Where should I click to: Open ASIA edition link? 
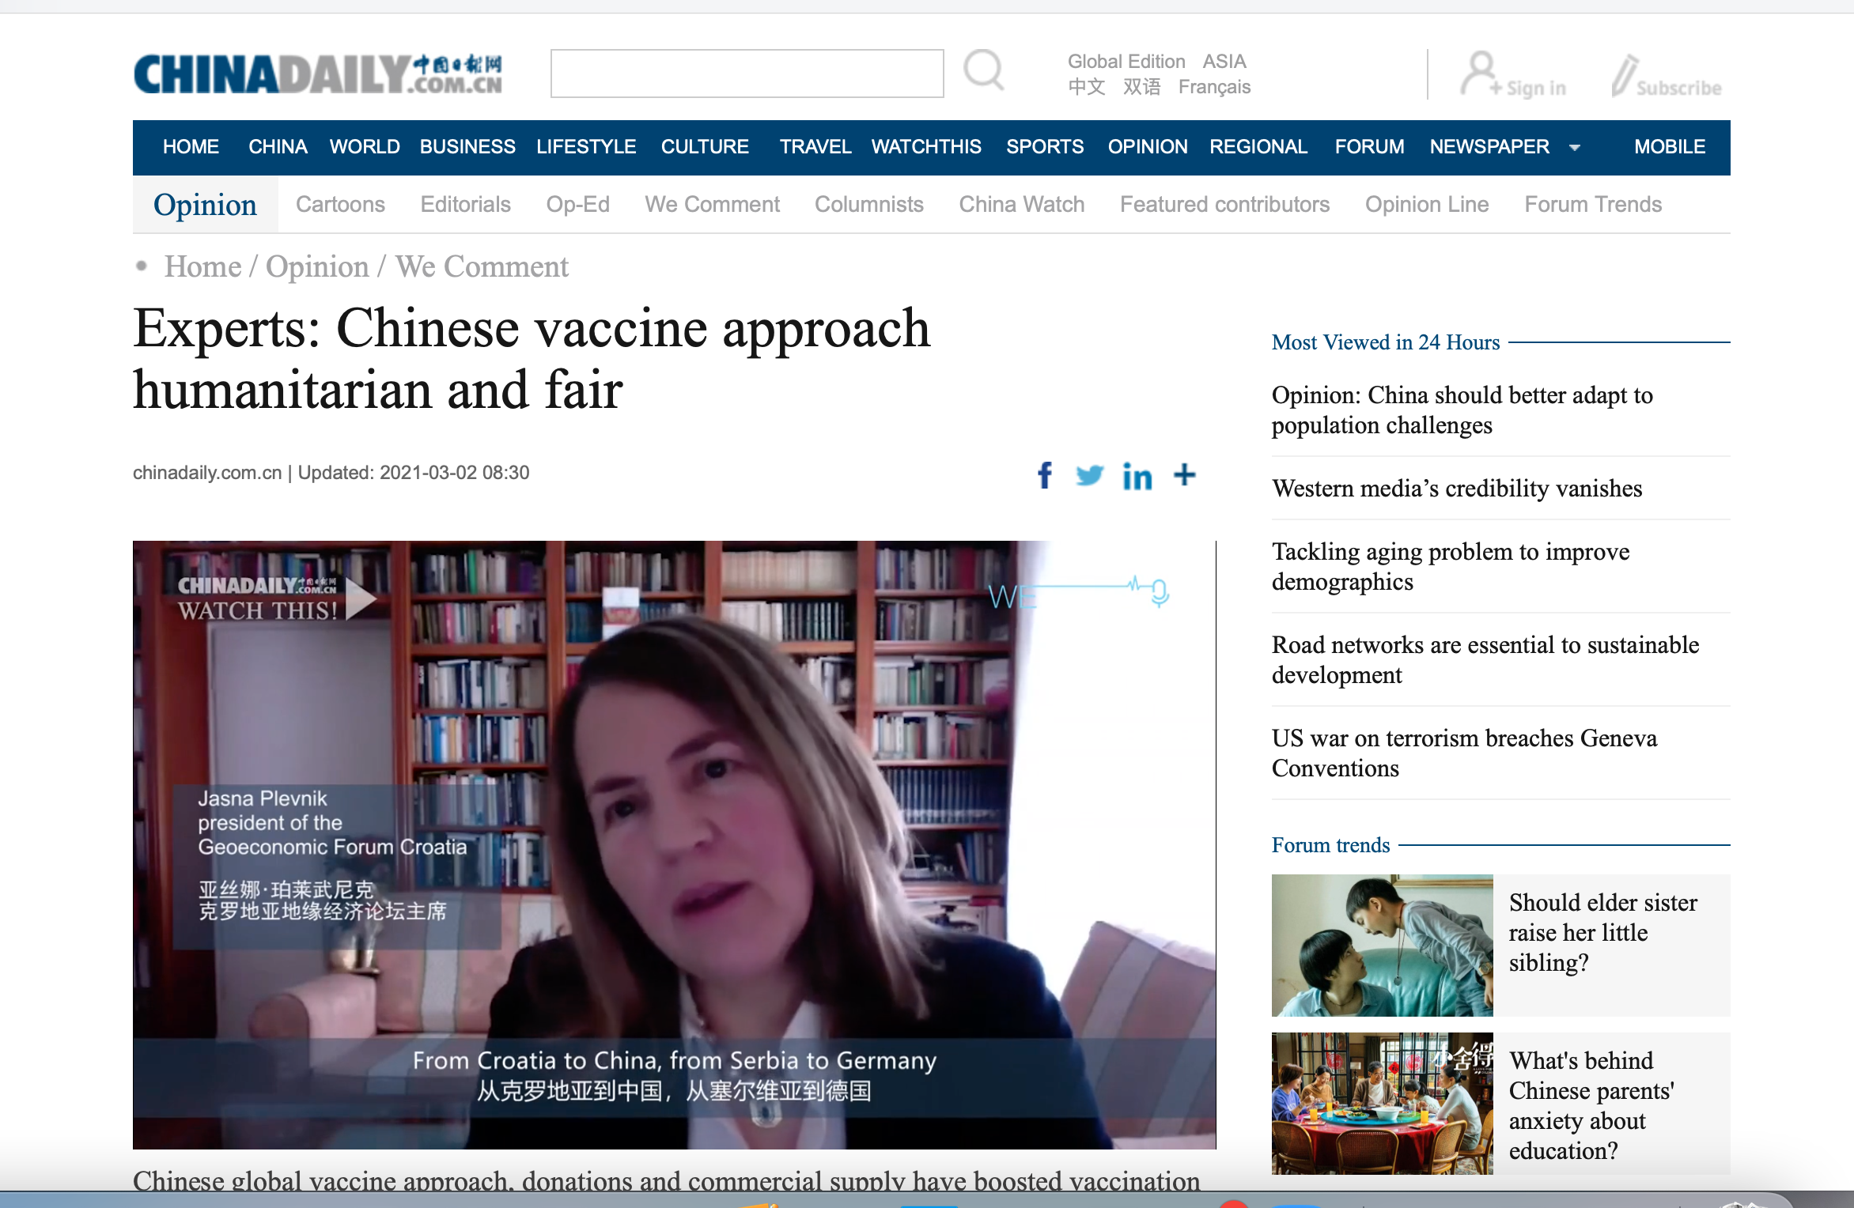pos(1224,62)
